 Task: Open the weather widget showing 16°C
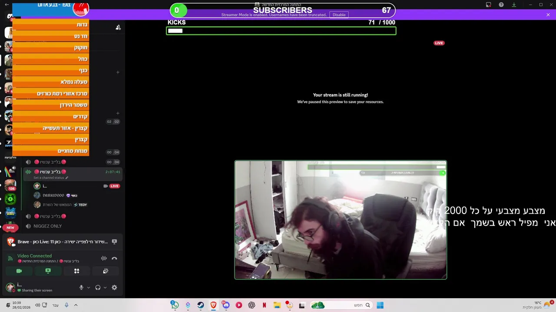tap(537, 305)
